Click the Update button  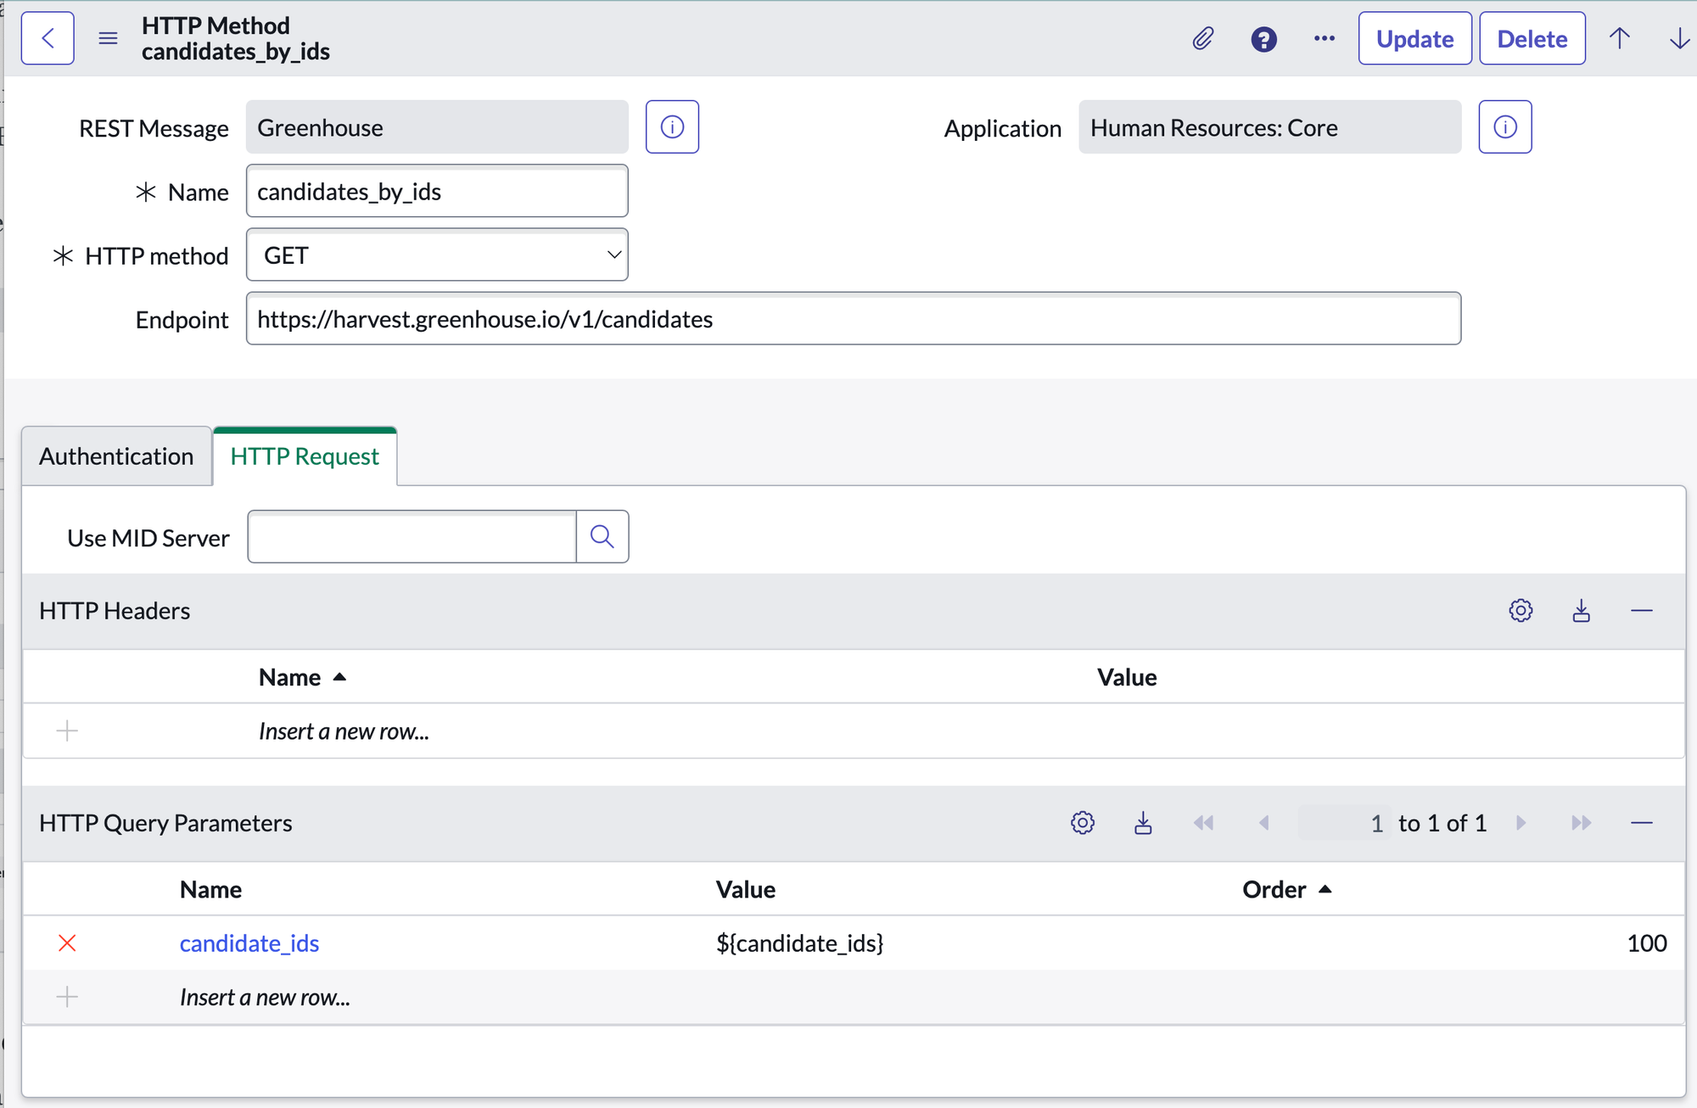(1414, 39)
